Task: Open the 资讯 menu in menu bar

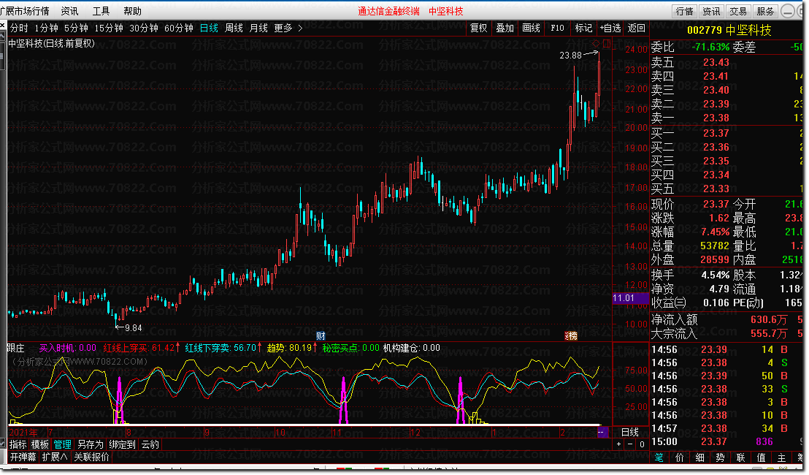Action: pos(69,11)
